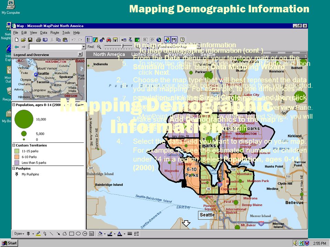Click the Fill Color paint bucket button
Image resolution: width=330 pixels, height=247 pixels.
click(100, 234)
